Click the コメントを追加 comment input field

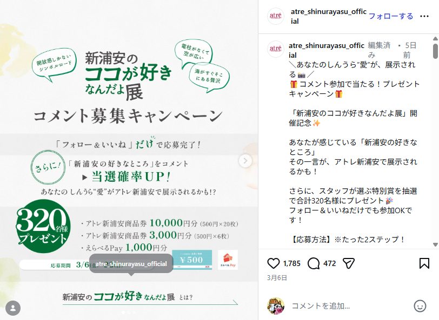pyautogui.click(x=350, y=306)
